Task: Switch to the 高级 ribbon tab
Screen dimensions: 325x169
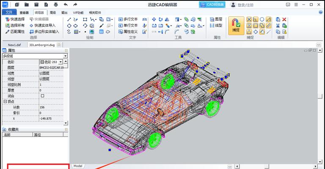Action: (53, 13)
